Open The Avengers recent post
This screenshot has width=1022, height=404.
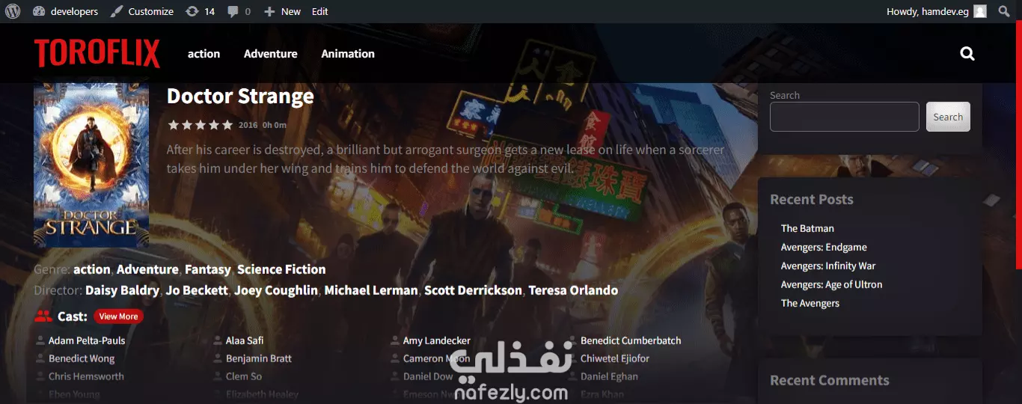pos(810,303)
